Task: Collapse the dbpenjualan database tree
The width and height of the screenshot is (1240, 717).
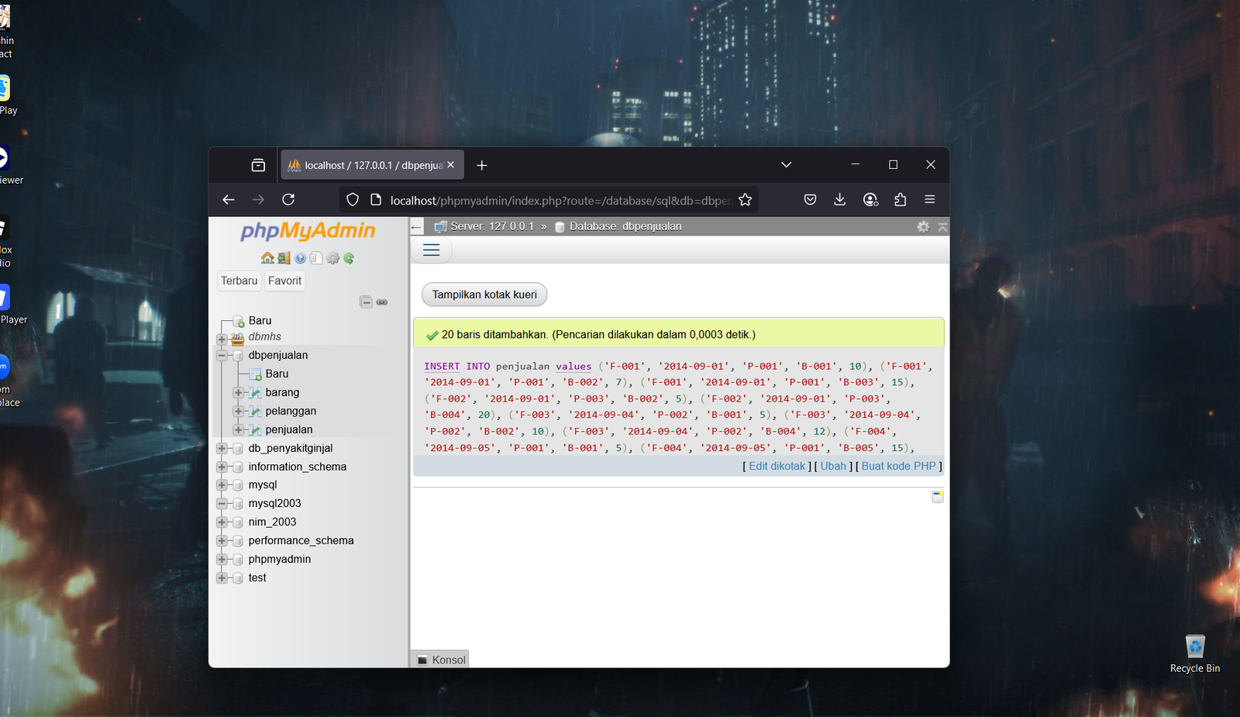Action: [222, 356]
